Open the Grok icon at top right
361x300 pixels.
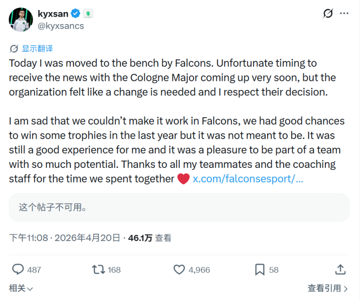point(328,14)
